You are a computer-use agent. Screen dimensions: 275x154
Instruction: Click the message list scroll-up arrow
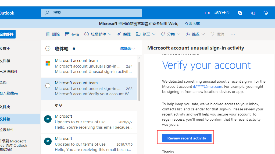click(139, 58)
